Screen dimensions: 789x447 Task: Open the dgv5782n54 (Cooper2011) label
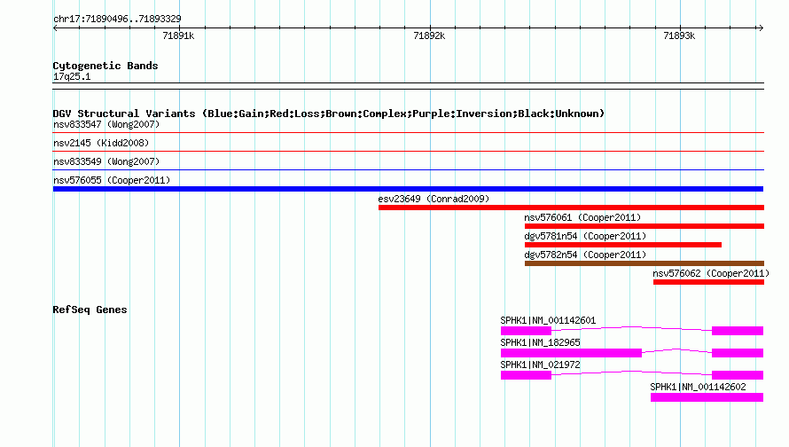coord(585,255)
